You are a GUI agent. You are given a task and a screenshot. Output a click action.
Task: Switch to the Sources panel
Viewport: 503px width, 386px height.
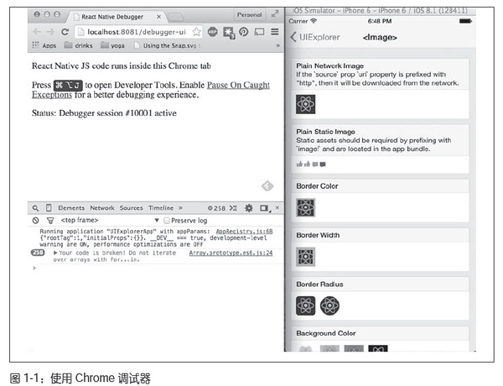(132, 208)
